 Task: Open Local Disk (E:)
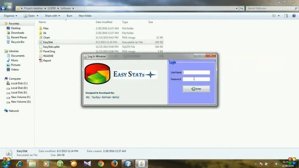point(19,92)
